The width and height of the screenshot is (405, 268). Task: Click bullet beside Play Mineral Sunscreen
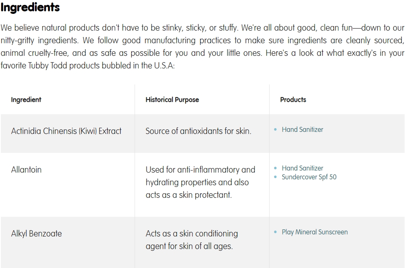[275, 232]
